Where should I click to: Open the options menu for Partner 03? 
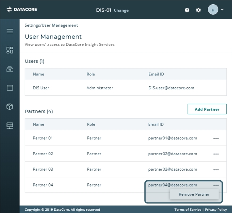coord(216,170)
